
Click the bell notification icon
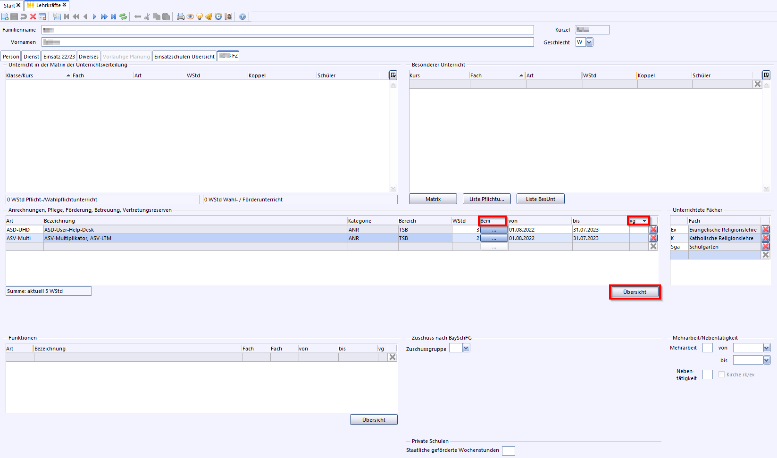209,17
